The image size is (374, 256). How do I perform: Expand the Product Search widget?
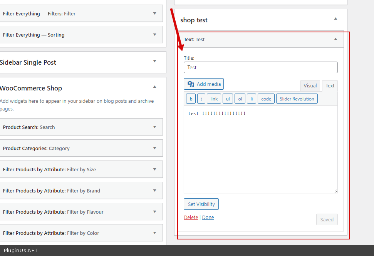click(154, 127)
